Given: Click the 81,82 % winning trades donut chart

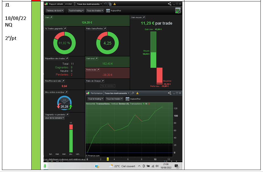Looking at the screenshot, I should coord(64,43).
